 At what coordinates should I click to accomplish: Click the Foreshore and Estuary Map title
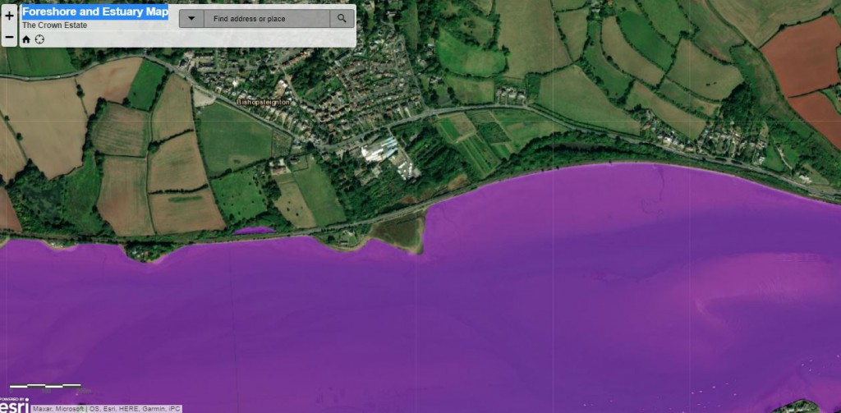pos(94,11)
